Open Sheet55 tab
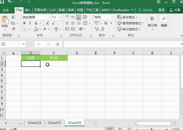This screenshot has width=183, height=130. point(54,123)
